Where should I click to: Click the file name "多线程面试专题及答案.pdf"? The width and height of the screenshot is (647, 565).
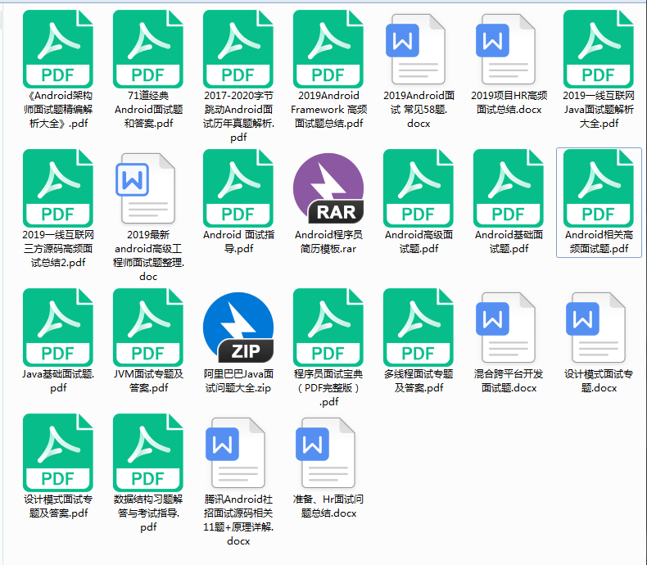pos(419,381)
